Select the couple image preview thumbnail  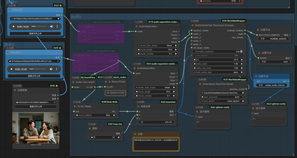(x=36, y=128)
